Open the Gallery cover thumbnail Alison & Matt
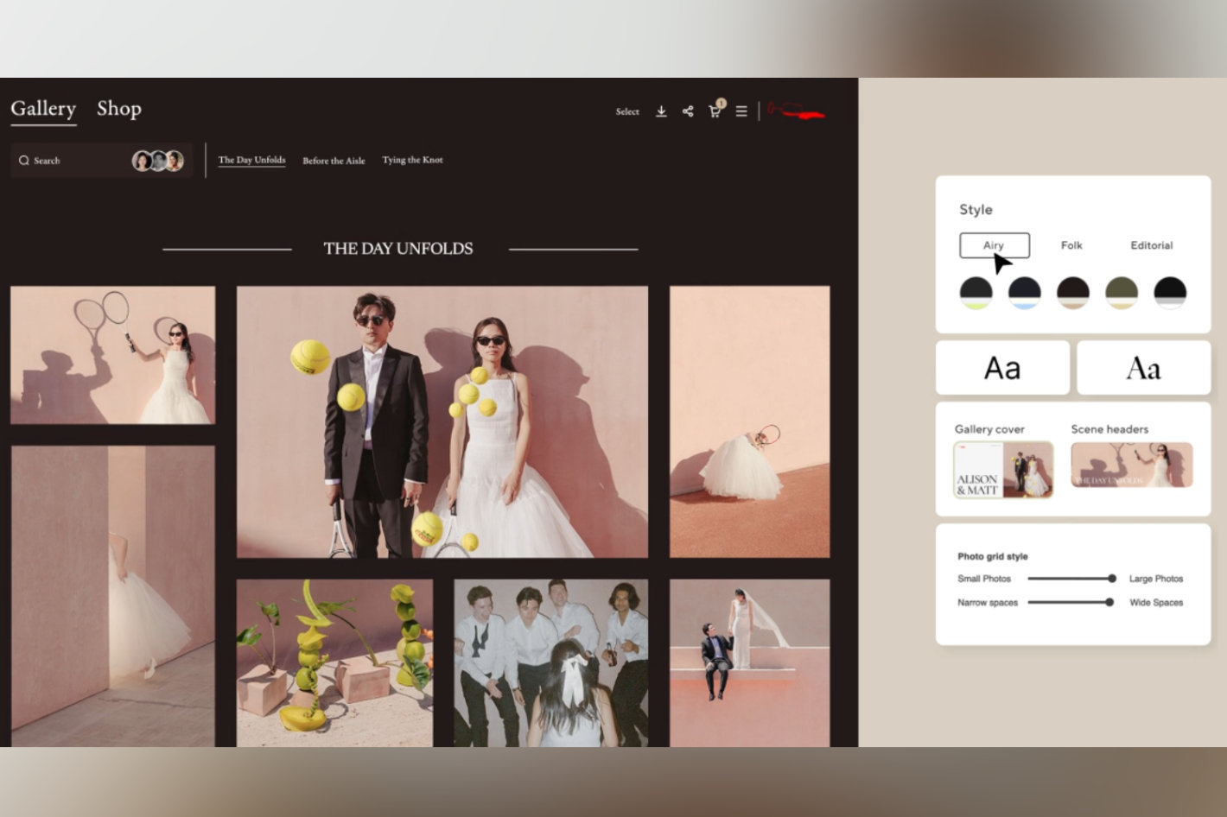The height and width of the screenshot is (817, 1227). point(1003,470)
